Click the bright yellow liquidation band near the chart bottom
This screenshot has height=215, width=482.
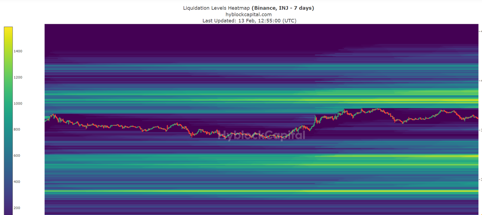[x=261, y=191]
